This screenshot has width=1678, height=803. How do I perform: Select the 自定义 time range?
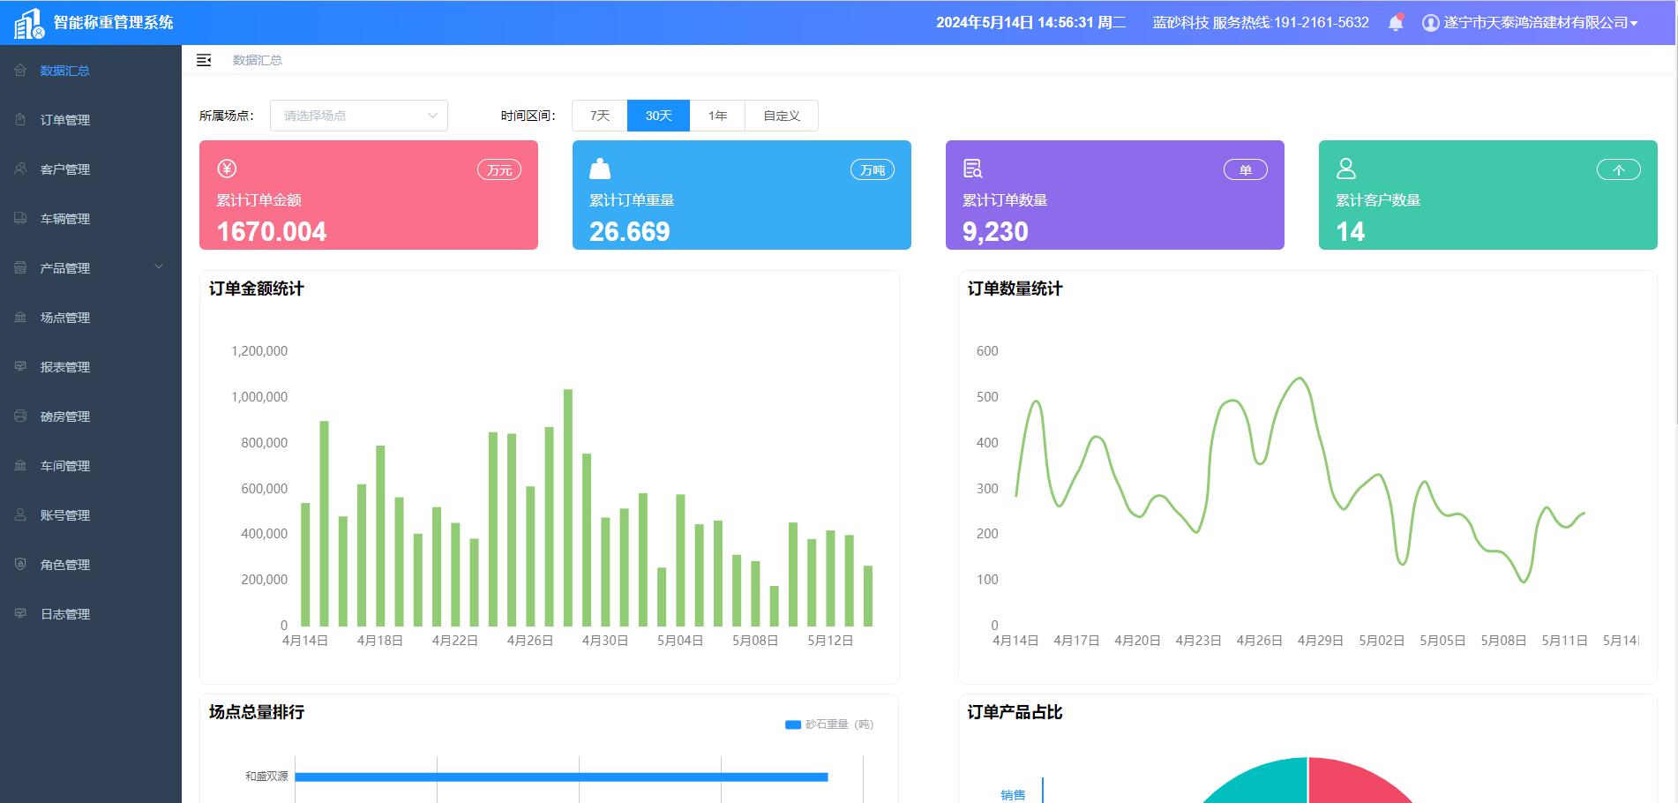click(x=782, y=116)
